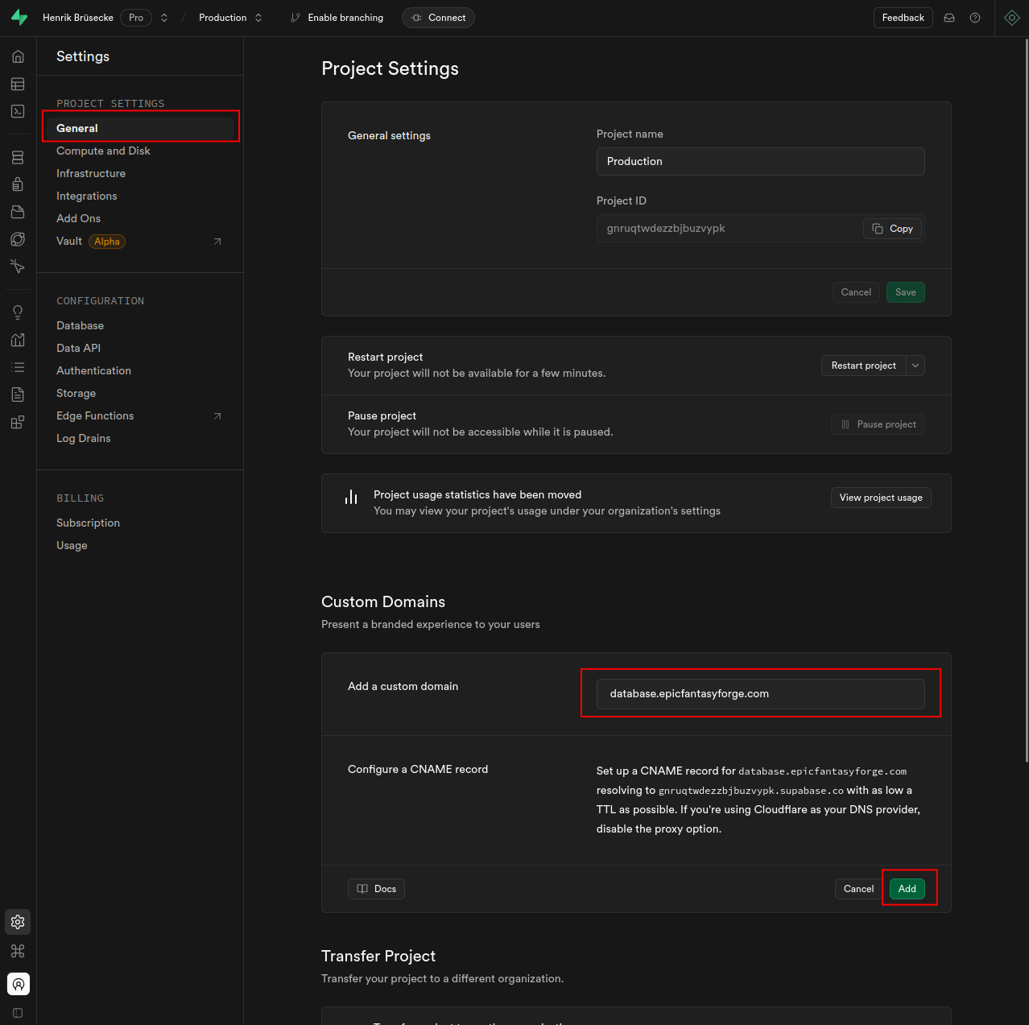Open Add Ons settings
The width and height of the screenshot is (1029, 1025).
(x=79, y=218)
